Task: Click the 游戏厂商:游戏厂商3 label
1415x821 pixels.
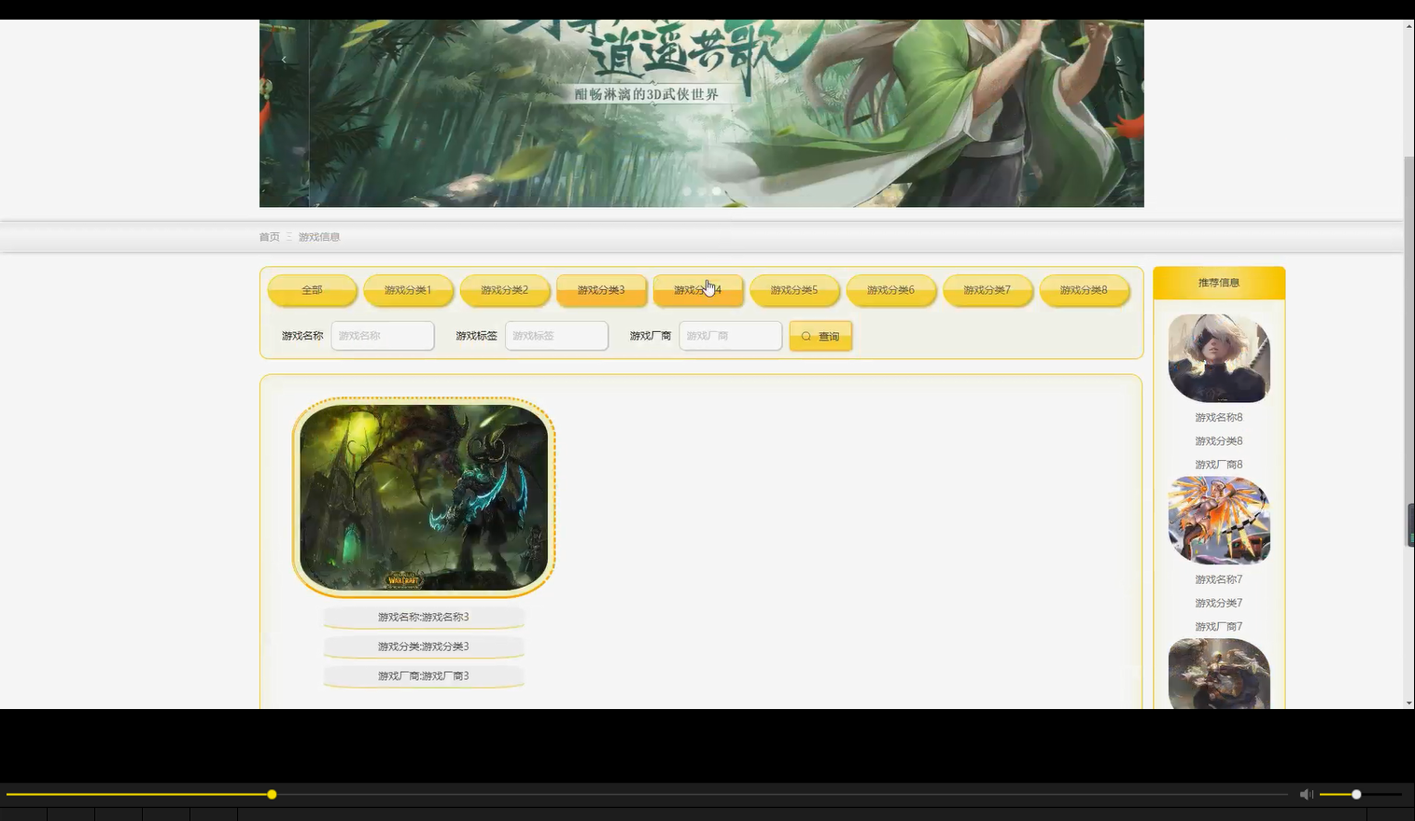Action: 424,676
